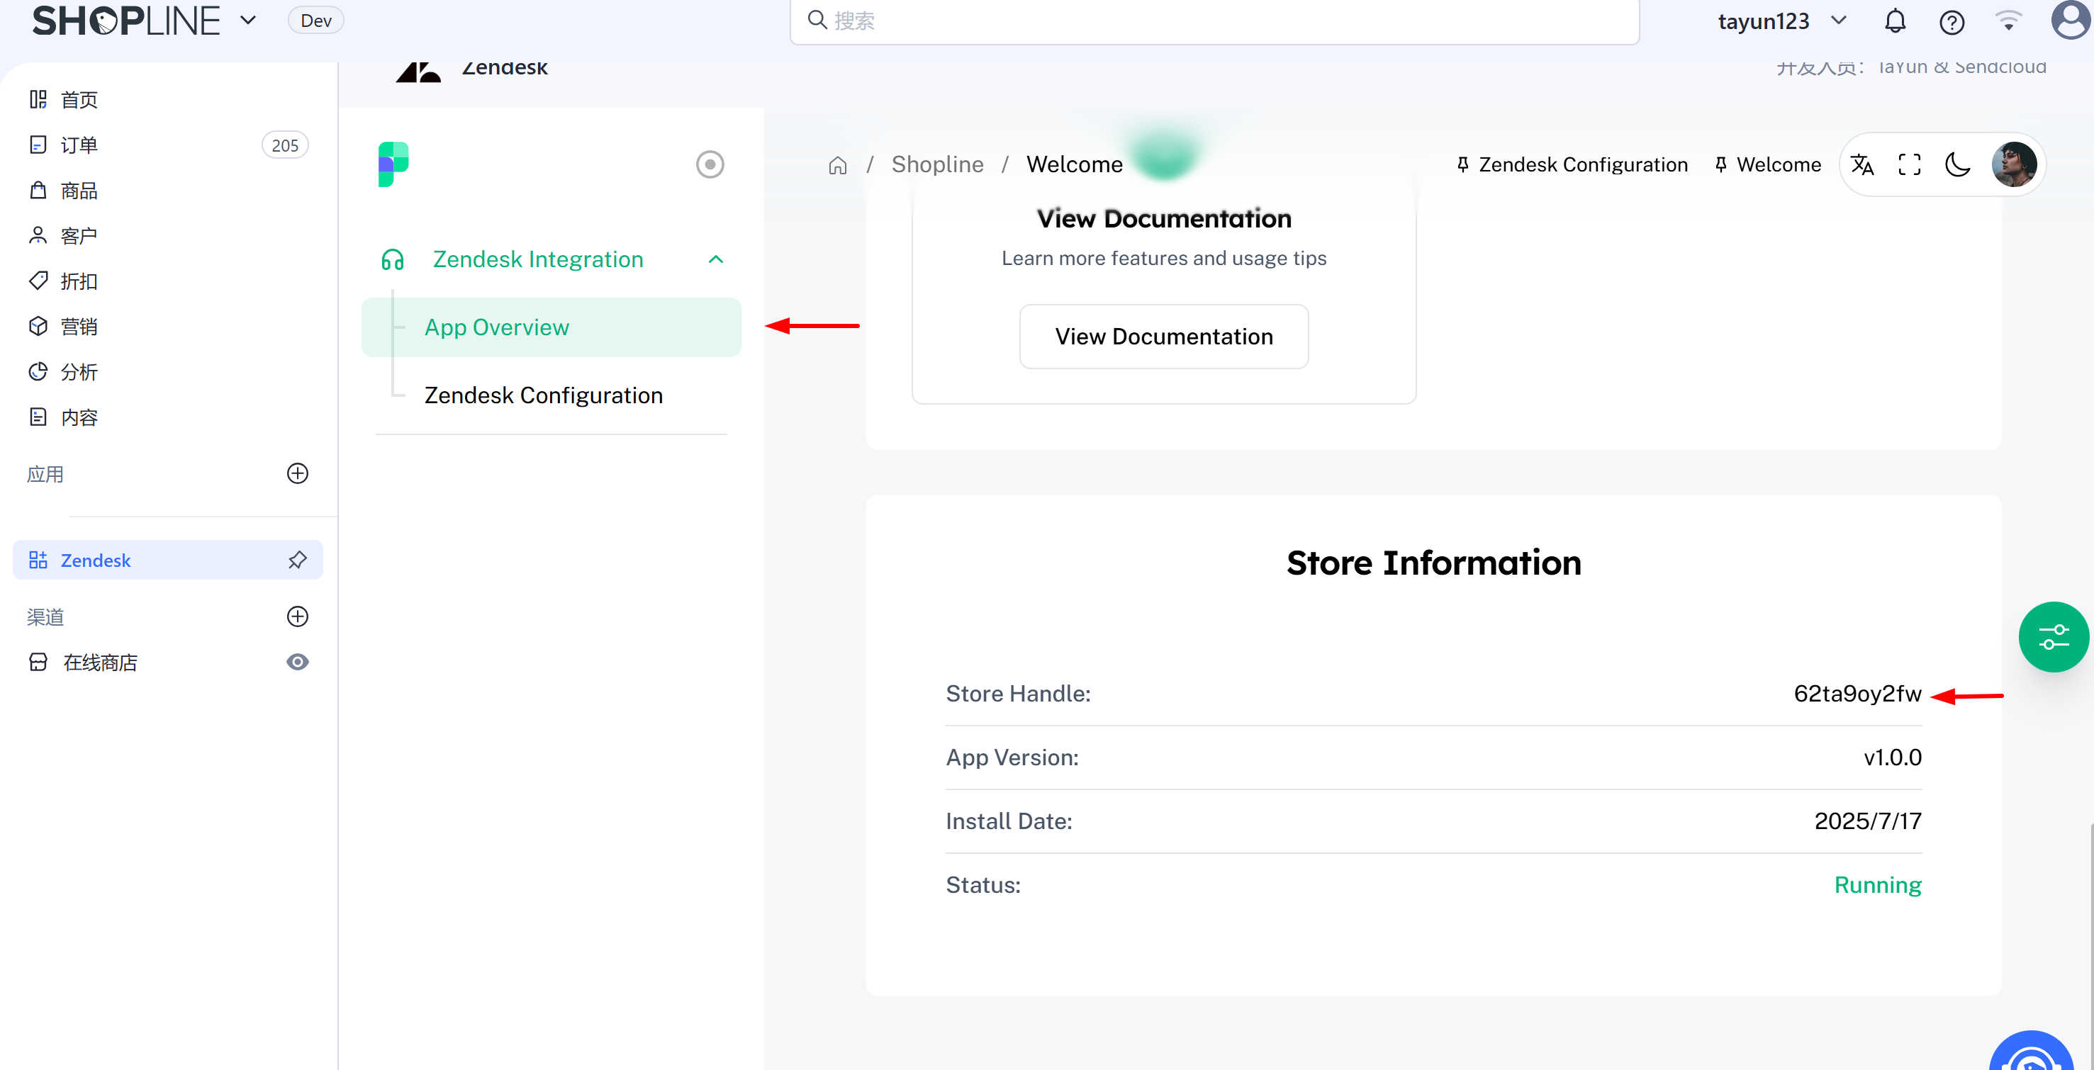
Task: Switch to pinned Zendesk Configuration tab
Action: point(1573,164)
